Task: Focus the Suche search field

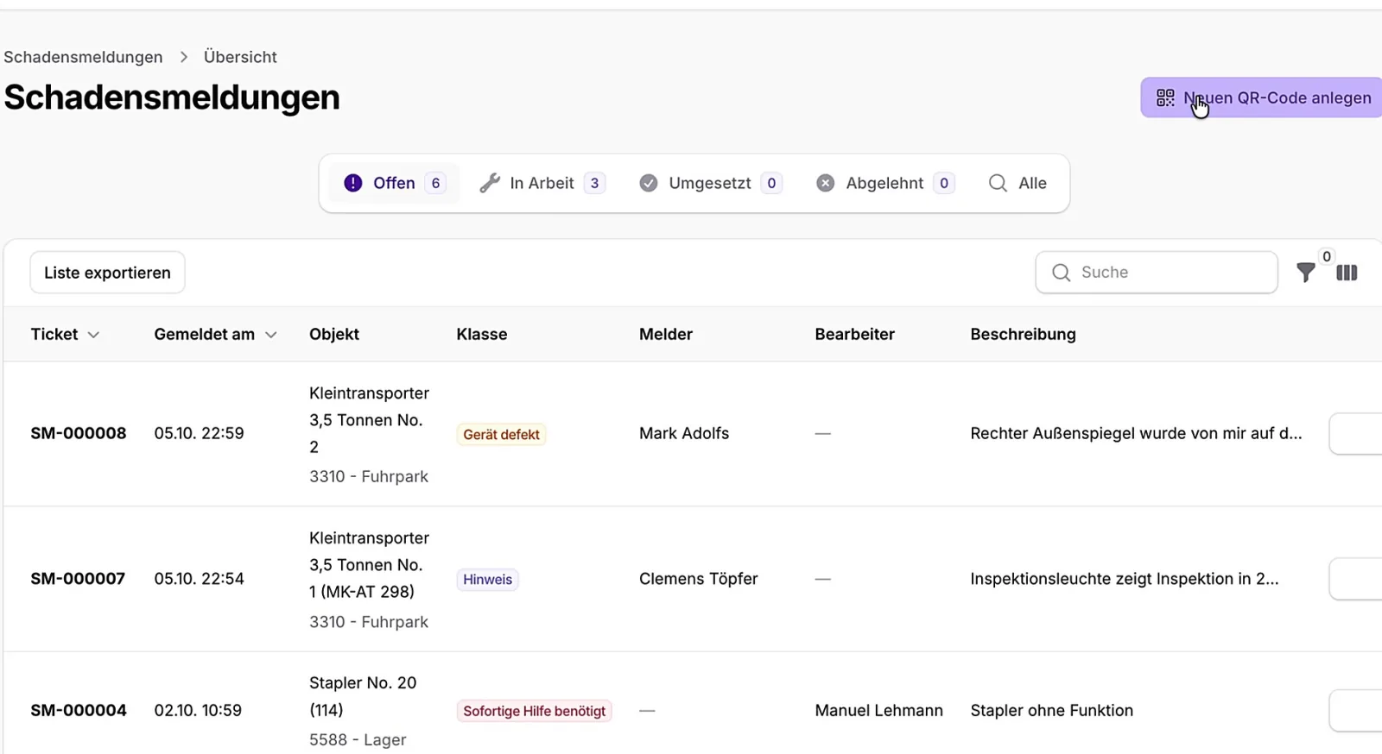Action: click(x=1157, y=273)
